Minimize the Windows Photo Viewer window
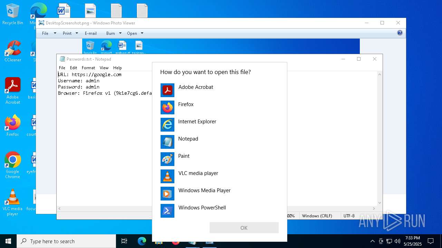This screenshot has width=442, height=248. point(366,23)
